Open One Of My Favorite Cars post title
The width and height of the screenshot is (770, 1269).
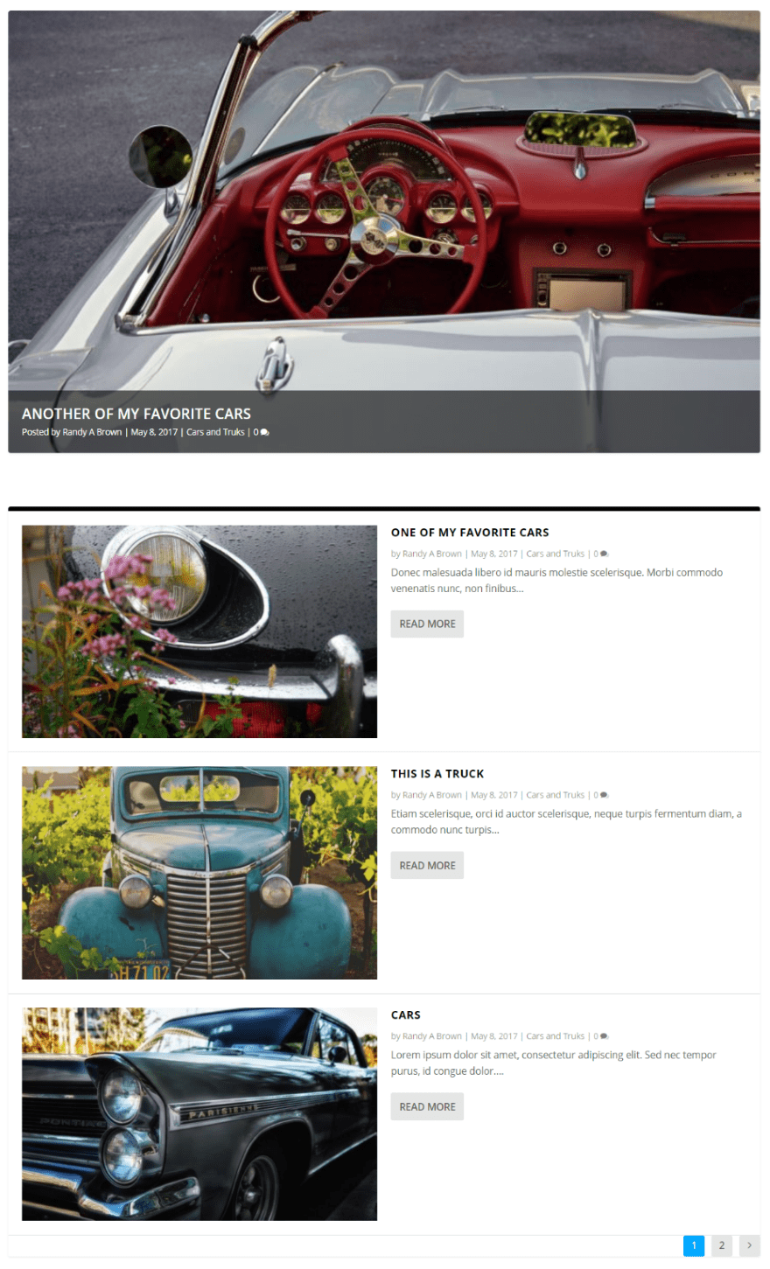pyautogui.click(x=470, y=532)
